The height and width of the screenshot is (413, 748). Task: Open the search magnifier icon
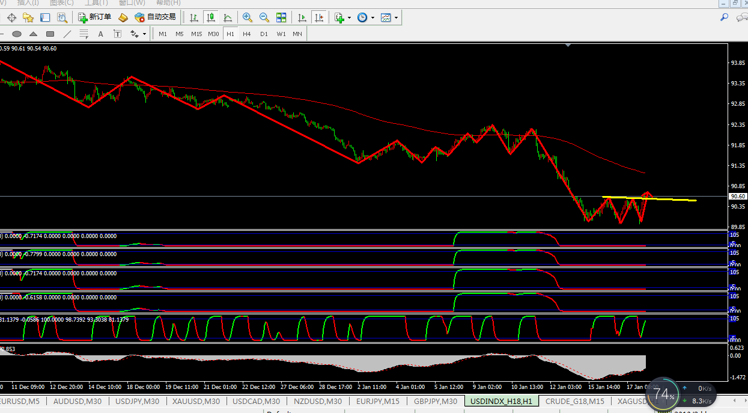click(725, 17)
